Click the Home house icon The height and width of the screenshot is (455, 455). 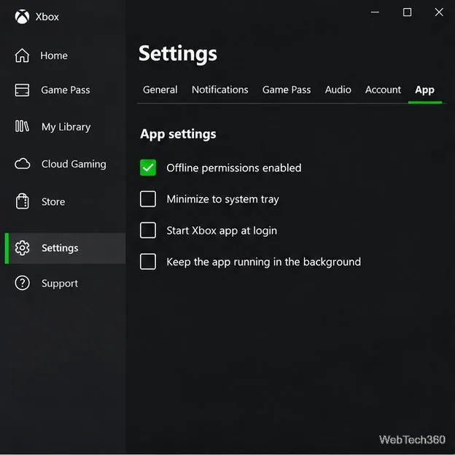(x=22, y=55)
